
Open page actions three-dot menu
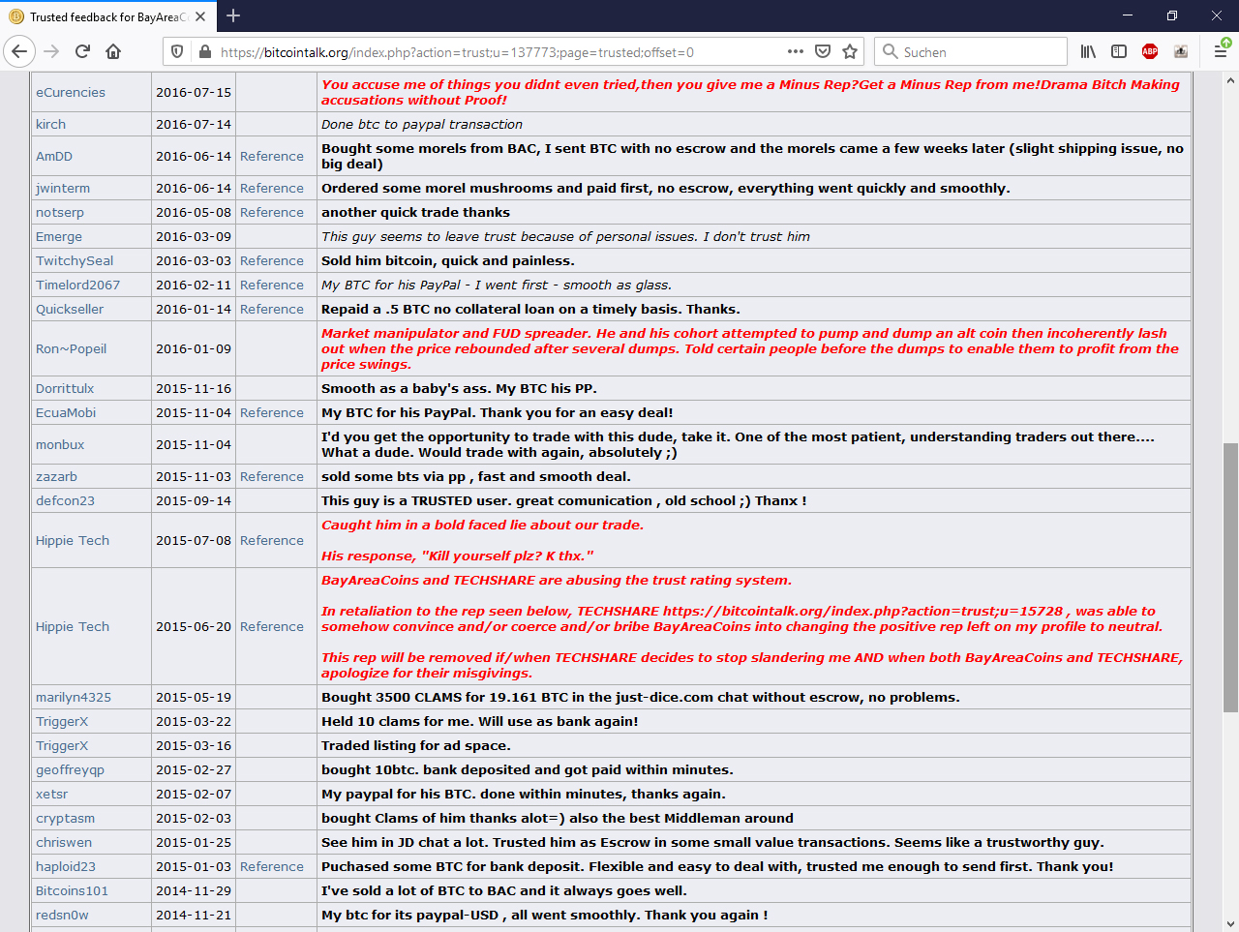(796, 51)
